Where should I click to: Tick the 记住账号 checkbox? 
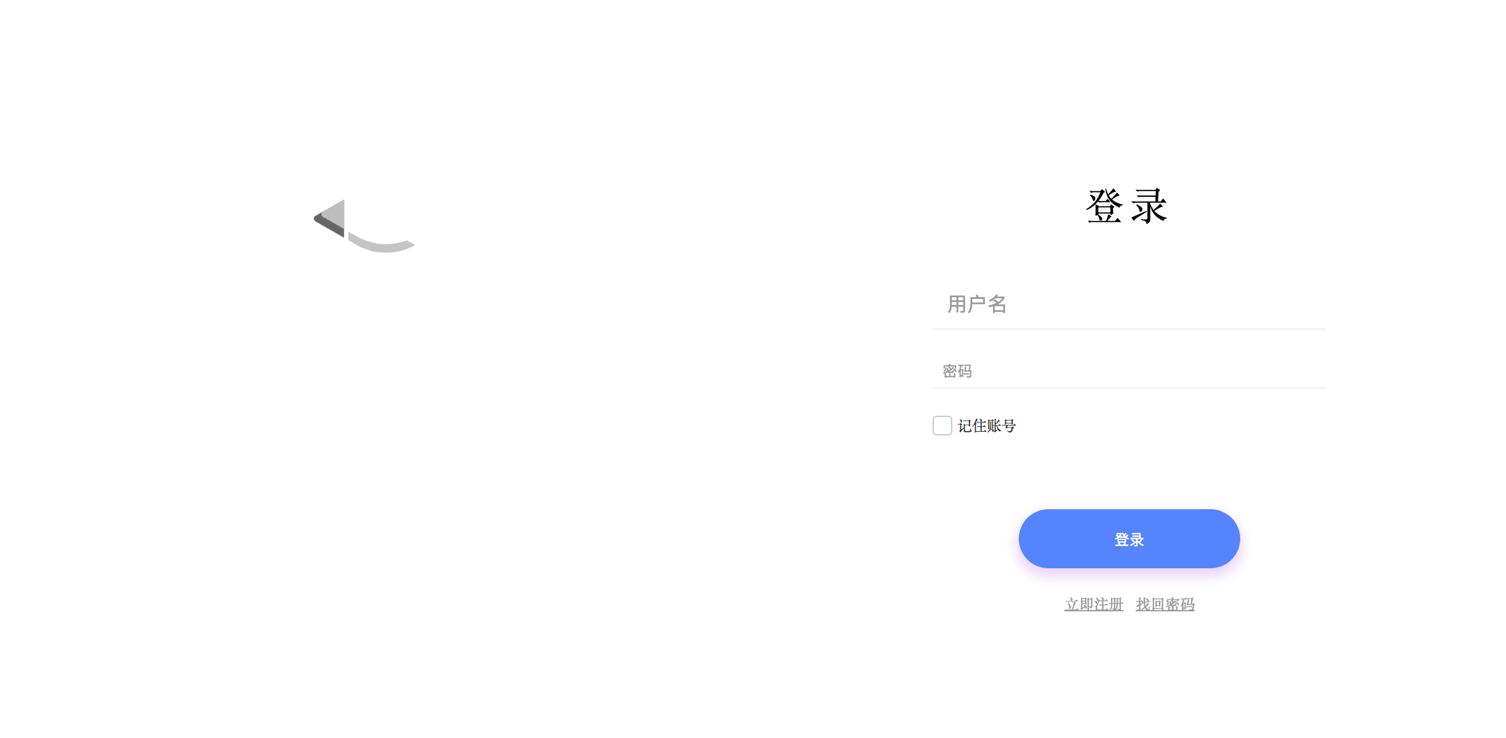click(x=942, y=426)
